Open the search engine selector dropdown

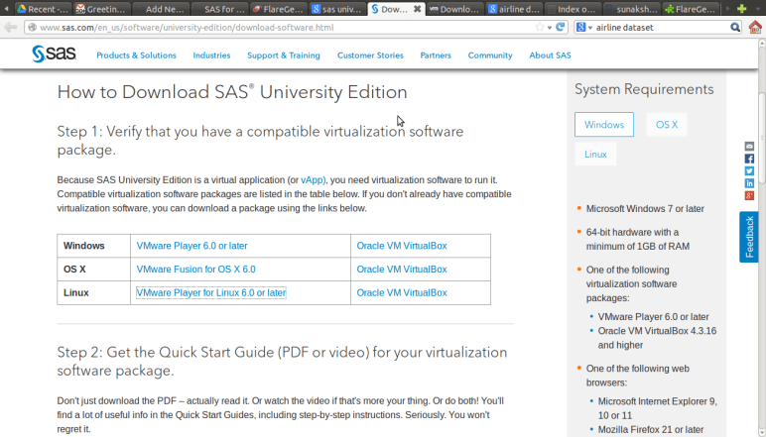pos(583,28)
